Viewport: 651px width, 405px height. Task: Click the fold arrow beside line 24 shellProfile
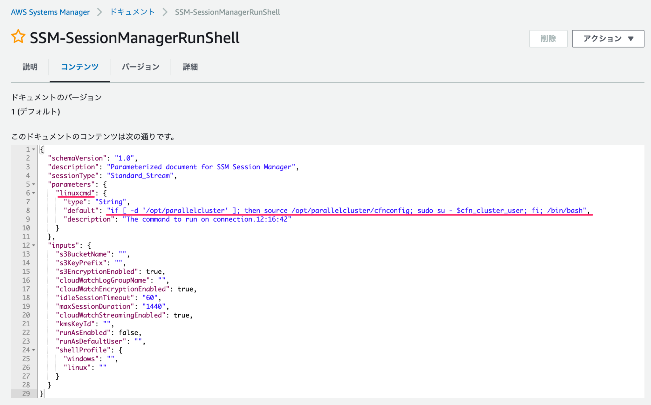point(33,350)
